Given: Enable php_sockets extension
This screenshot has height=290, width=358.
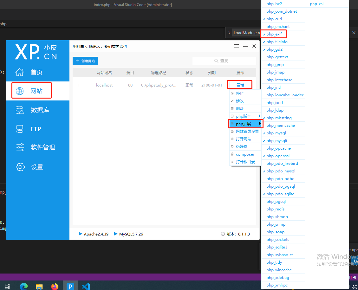Looking at the screenshot, I should tap(278, 240).
